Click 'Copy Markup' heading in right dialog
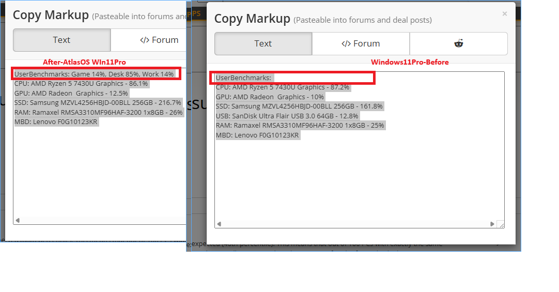 point(252,19)
